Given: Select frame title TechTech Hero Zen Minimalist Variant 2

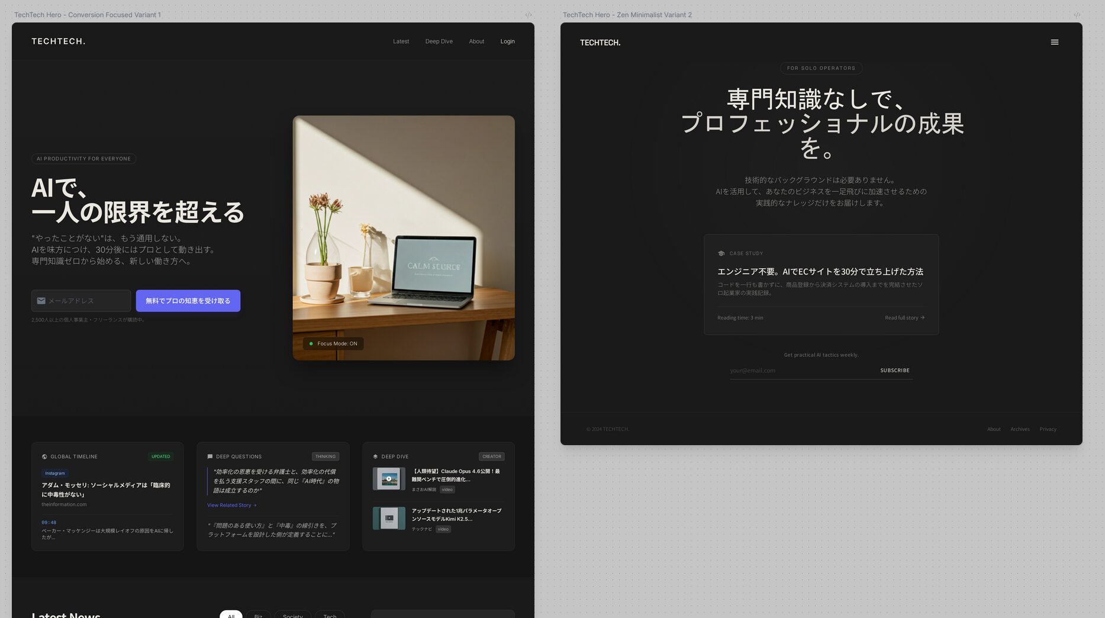Looking at the screenshot, I should click(x=627, y=15).
